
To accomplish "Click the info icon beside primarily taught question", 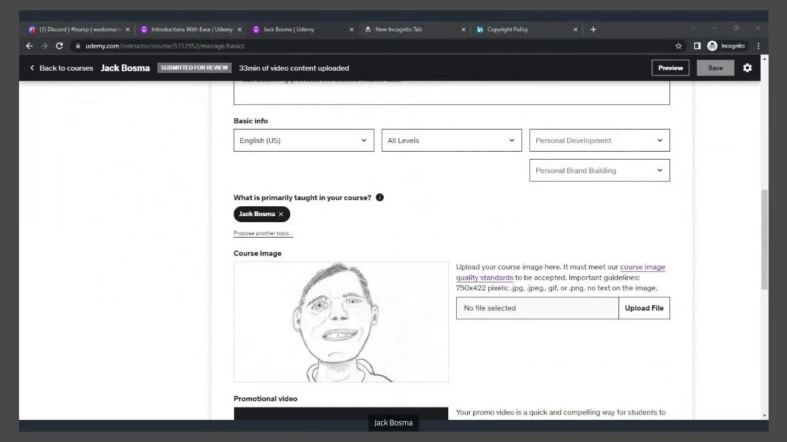I will (x=379, y=198).
